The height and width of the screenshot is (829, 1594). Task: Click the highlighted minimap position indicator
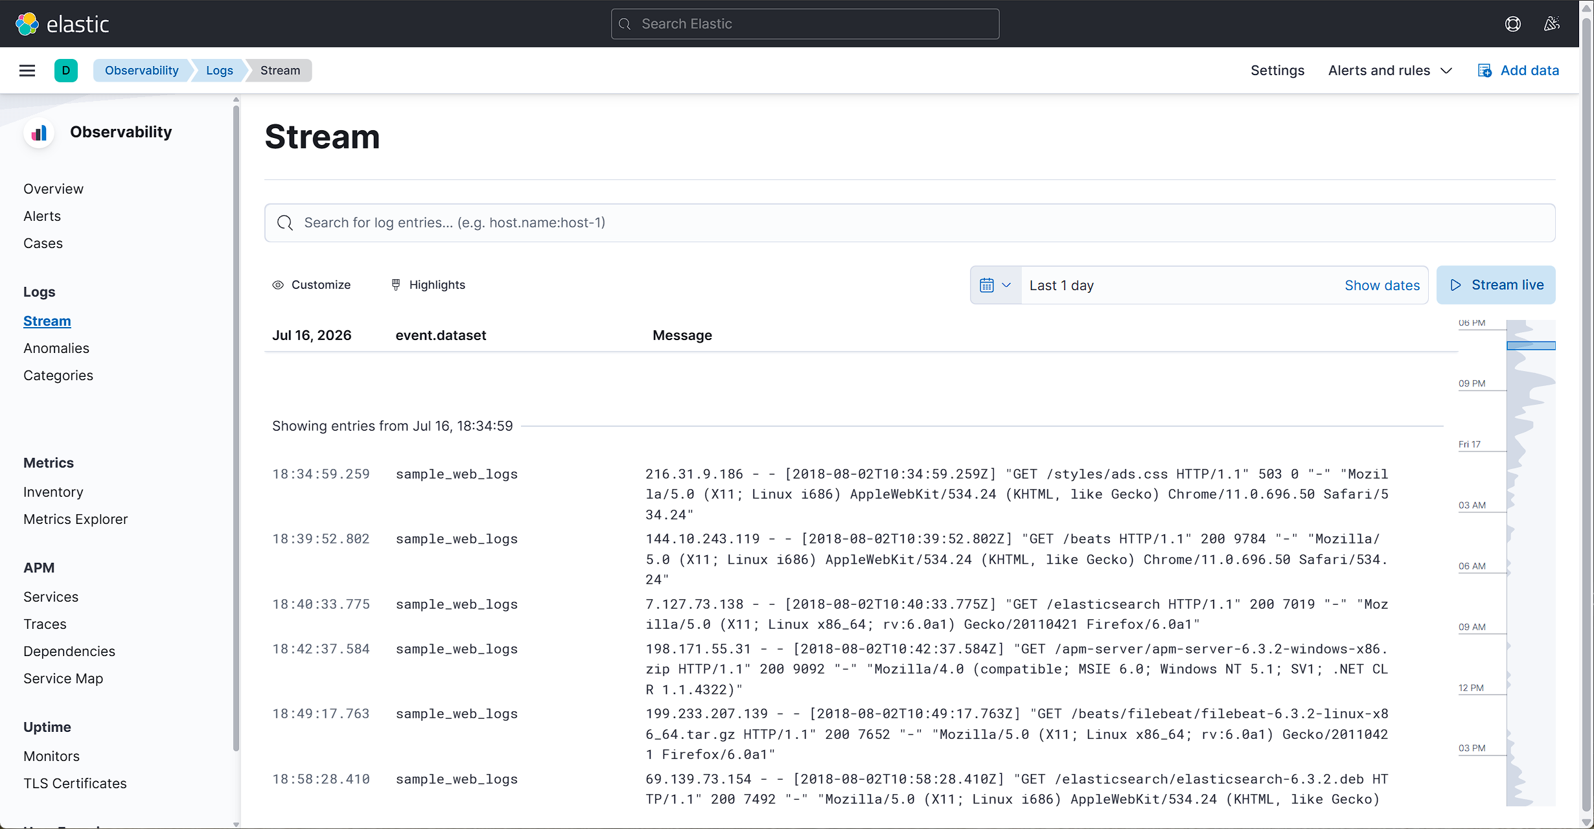point(1530,346)
